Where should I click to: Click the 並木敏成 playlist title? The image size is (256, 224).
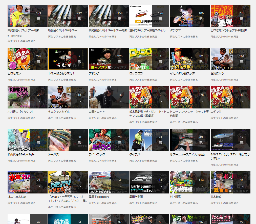[216, 197]
